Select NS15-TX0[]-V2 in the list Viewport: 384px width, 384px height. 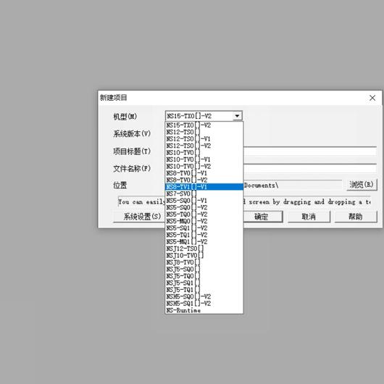point(204,125)
